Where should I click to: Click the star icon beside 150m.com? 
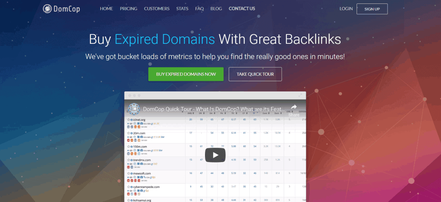128,147
